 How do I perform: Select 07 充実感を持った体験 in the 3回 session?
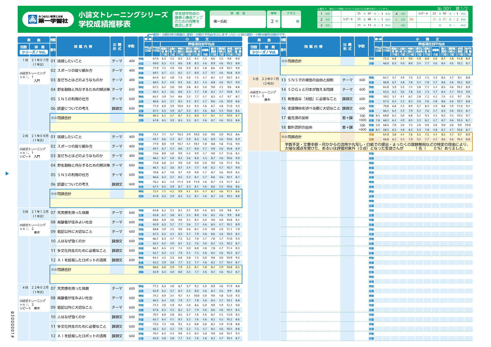[70, 213]
